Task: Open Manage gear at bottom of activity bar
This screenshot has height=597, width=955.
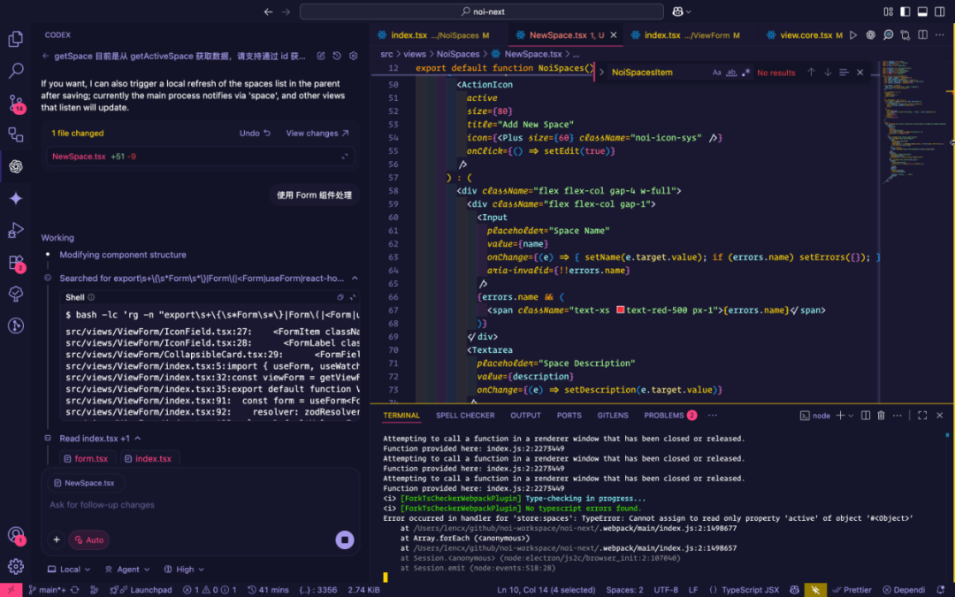Action: (x=16, y=567)
